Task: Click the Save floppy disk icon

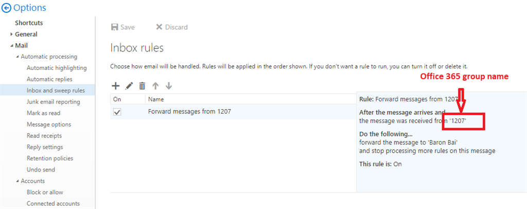Action: (115, 27)
